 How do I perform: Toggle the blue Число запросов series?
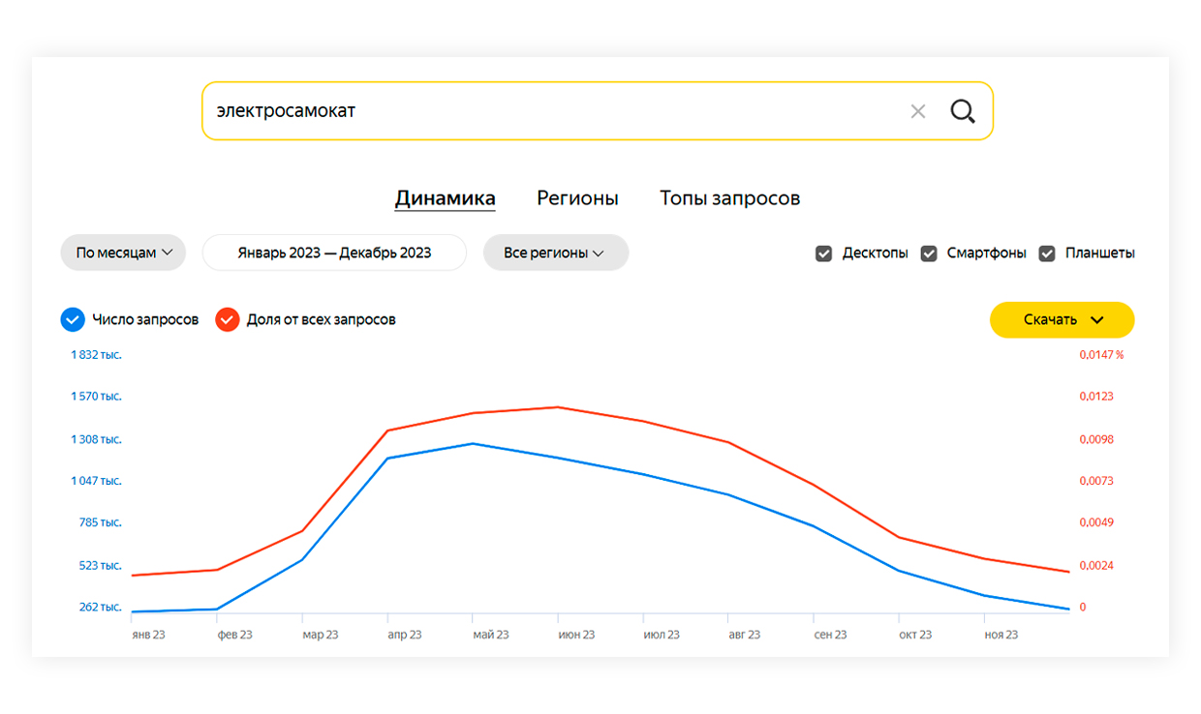(73, 319)
